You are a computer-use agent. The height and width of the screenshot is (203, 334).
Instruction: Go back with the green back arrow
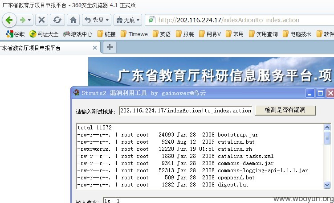coord(9,20)
